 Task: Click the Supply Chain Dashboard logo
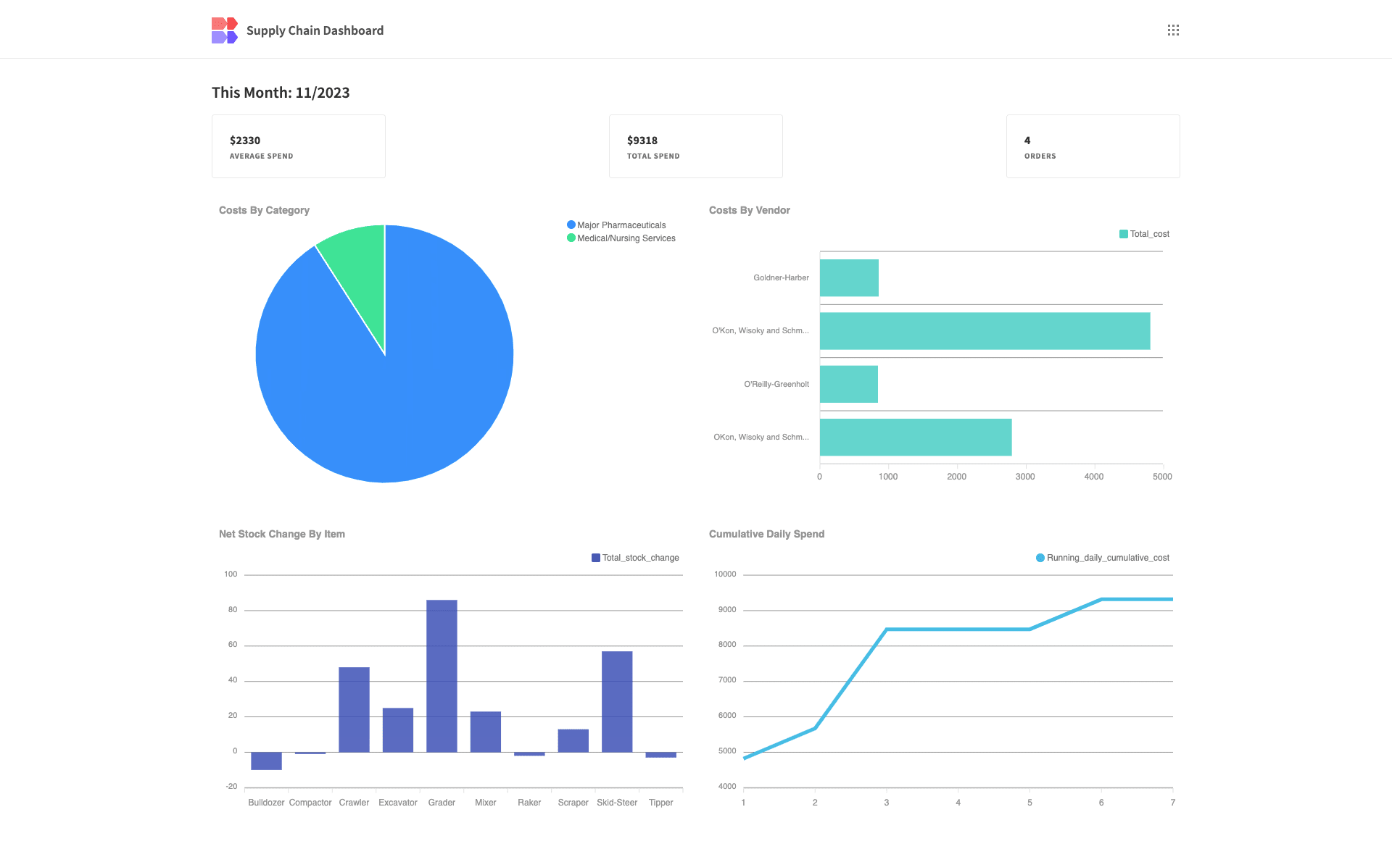(x=224, y=30)
